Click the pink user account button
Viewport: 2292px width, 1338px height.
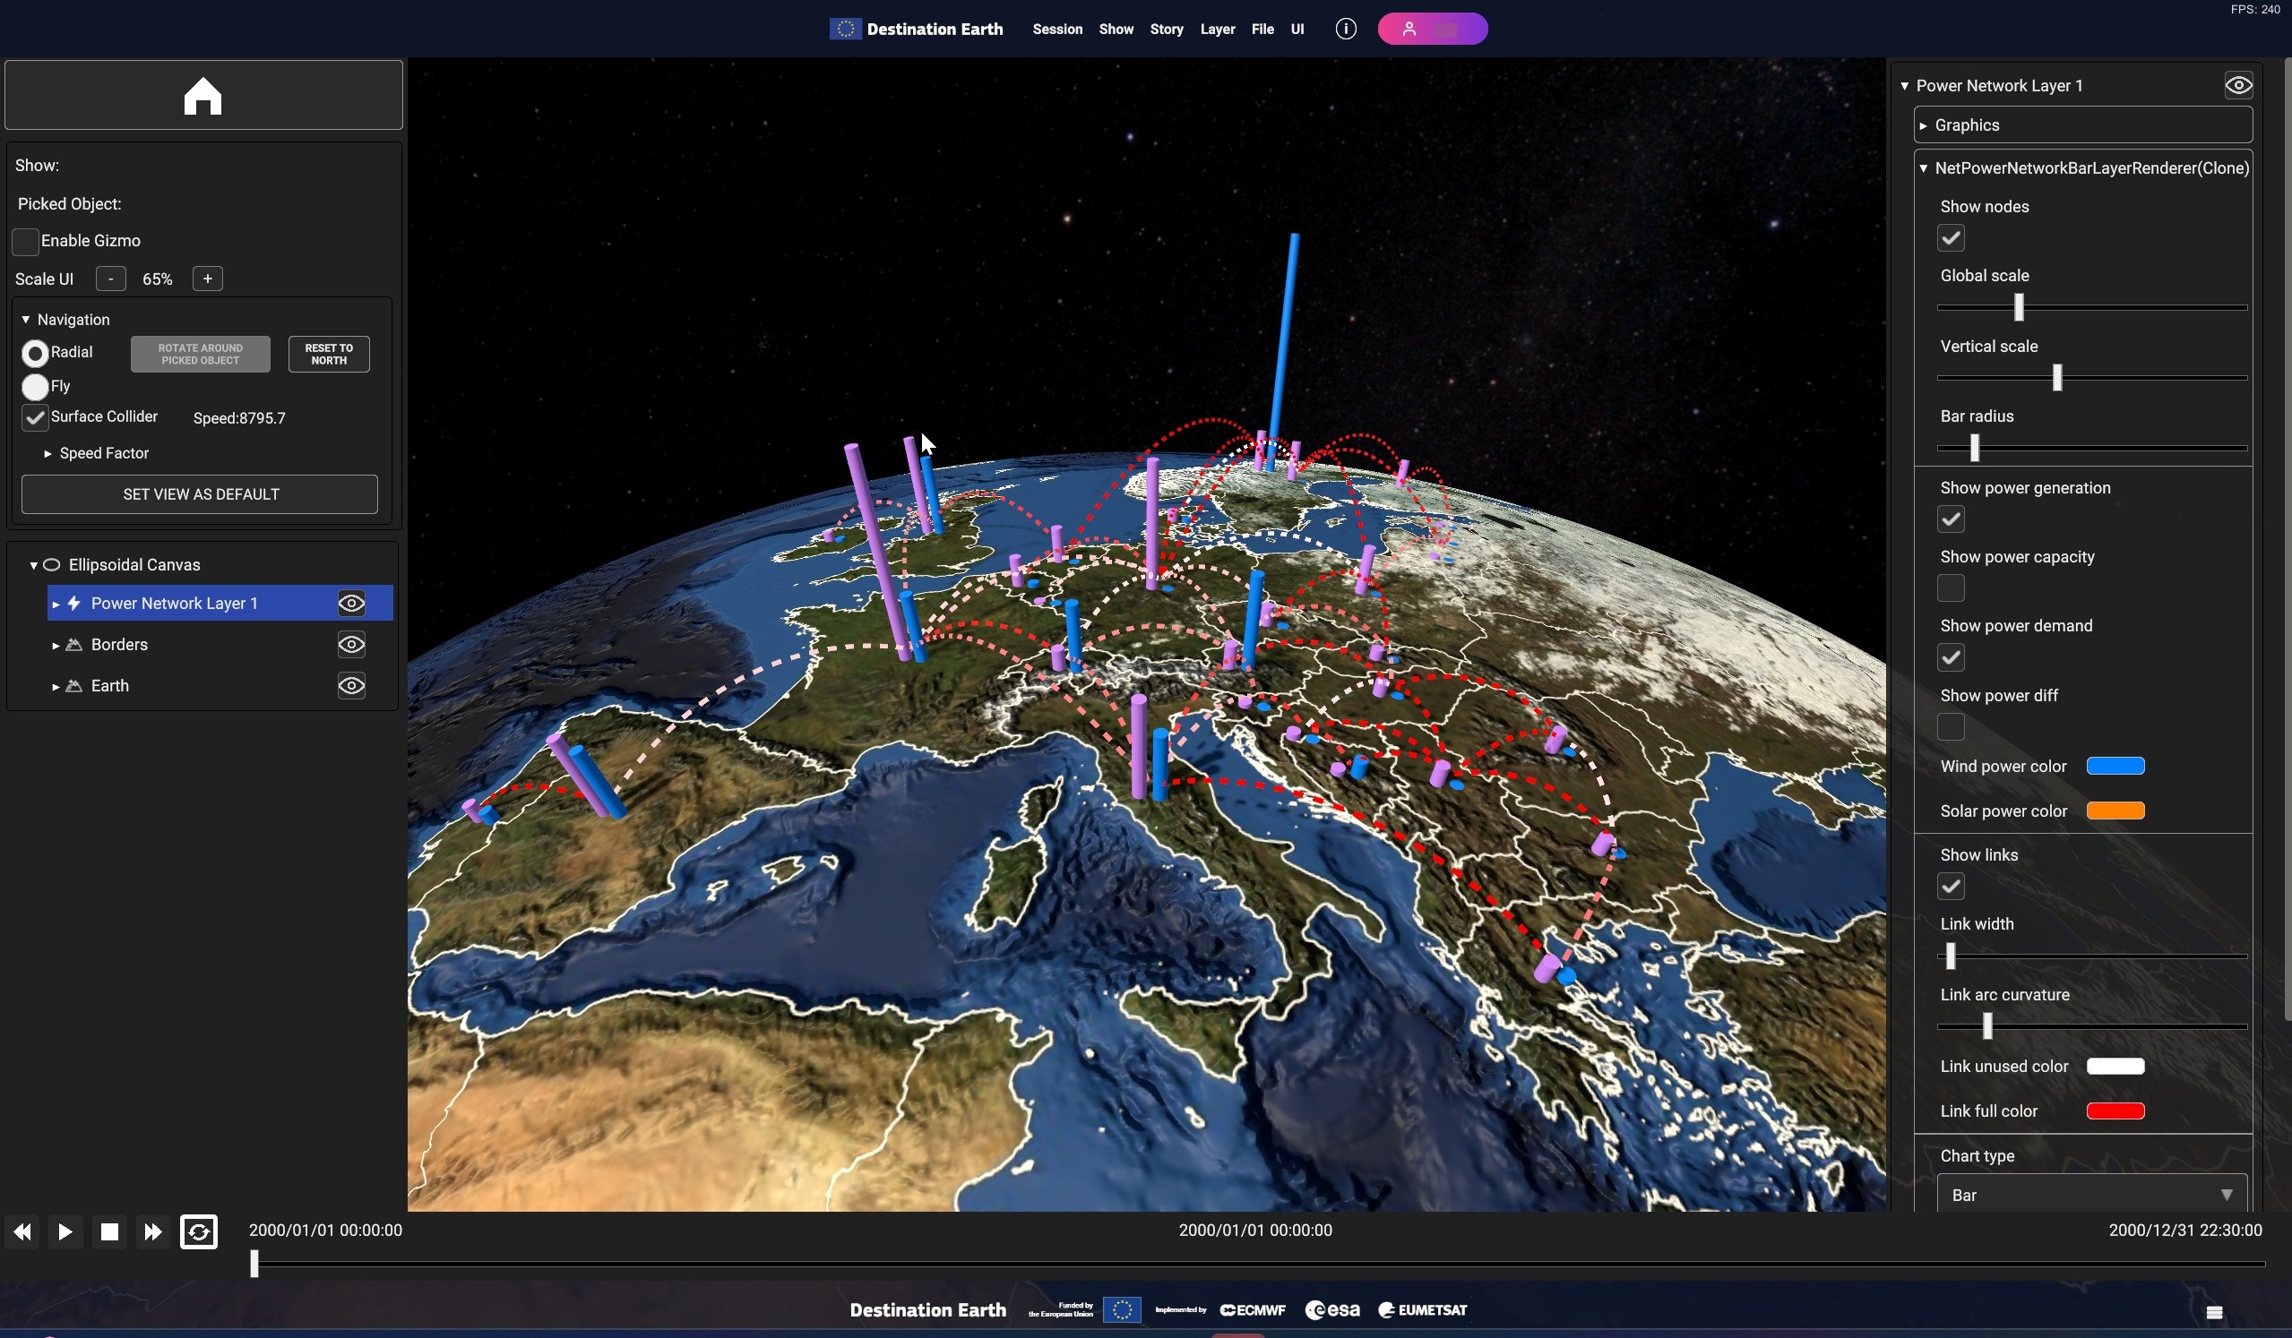[1432, 29]
